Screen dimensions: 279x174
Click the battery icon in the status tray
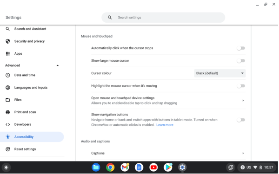click(x=261, y=168)
